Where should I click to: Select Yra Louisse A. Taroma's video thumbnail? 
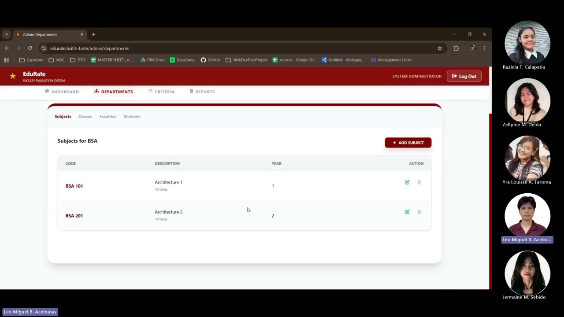pos(527,158)
